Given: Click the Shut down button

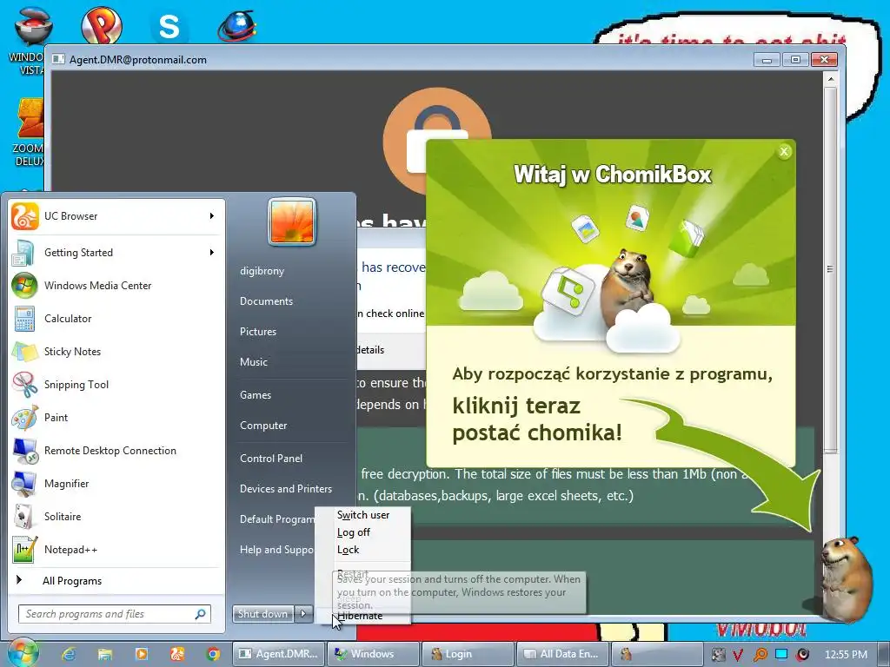Looking at the screenshot, I should (263, 614).
